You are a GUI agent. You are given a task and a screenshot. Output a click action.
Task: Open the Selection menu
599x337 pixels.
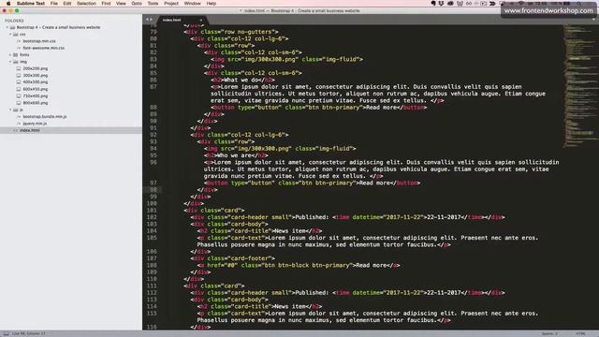(x=86, y=3)
